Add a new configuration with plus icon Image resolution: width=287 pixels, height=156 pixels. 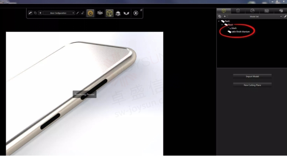point(41,13)
